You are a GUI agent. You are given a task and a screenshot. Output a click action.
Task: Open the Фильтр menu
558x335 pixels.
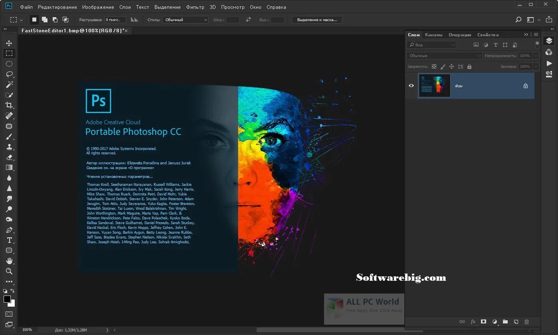pyautogui.click(x=195, y=7)
